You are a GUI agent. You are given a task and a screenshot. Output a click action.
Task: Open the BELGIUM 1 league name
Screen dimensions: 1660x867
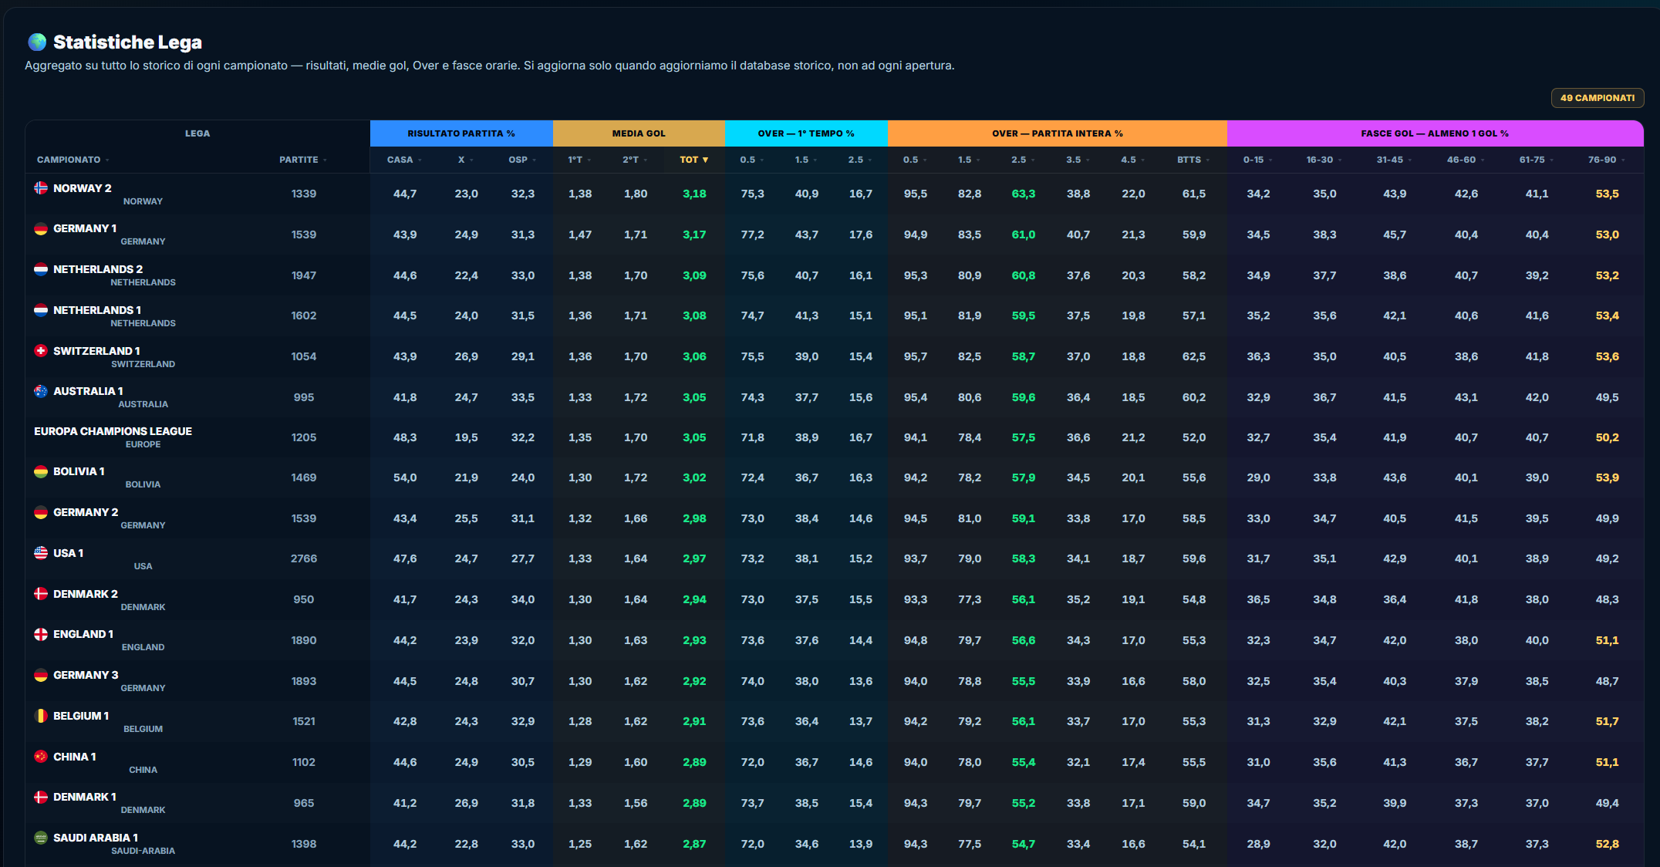pyautogui.click(x=81, y=716)
